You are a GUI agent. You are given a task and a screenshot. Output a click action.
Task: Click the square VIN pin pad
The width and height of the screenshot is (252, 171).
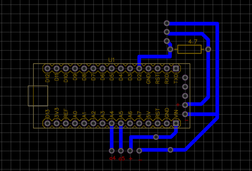point(176,123)
